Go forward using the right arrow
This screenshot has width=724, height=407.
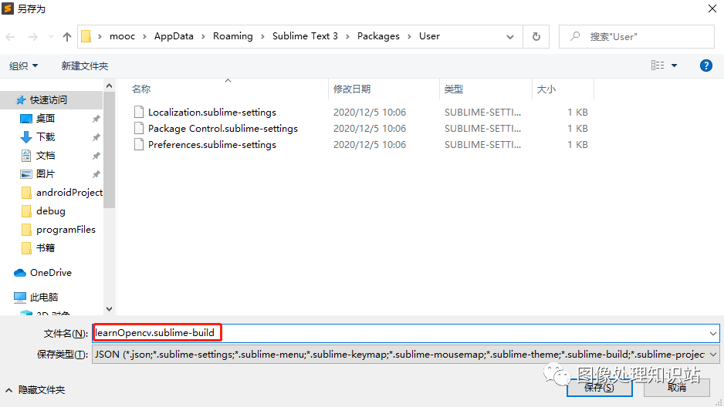(x=32, y=37)
